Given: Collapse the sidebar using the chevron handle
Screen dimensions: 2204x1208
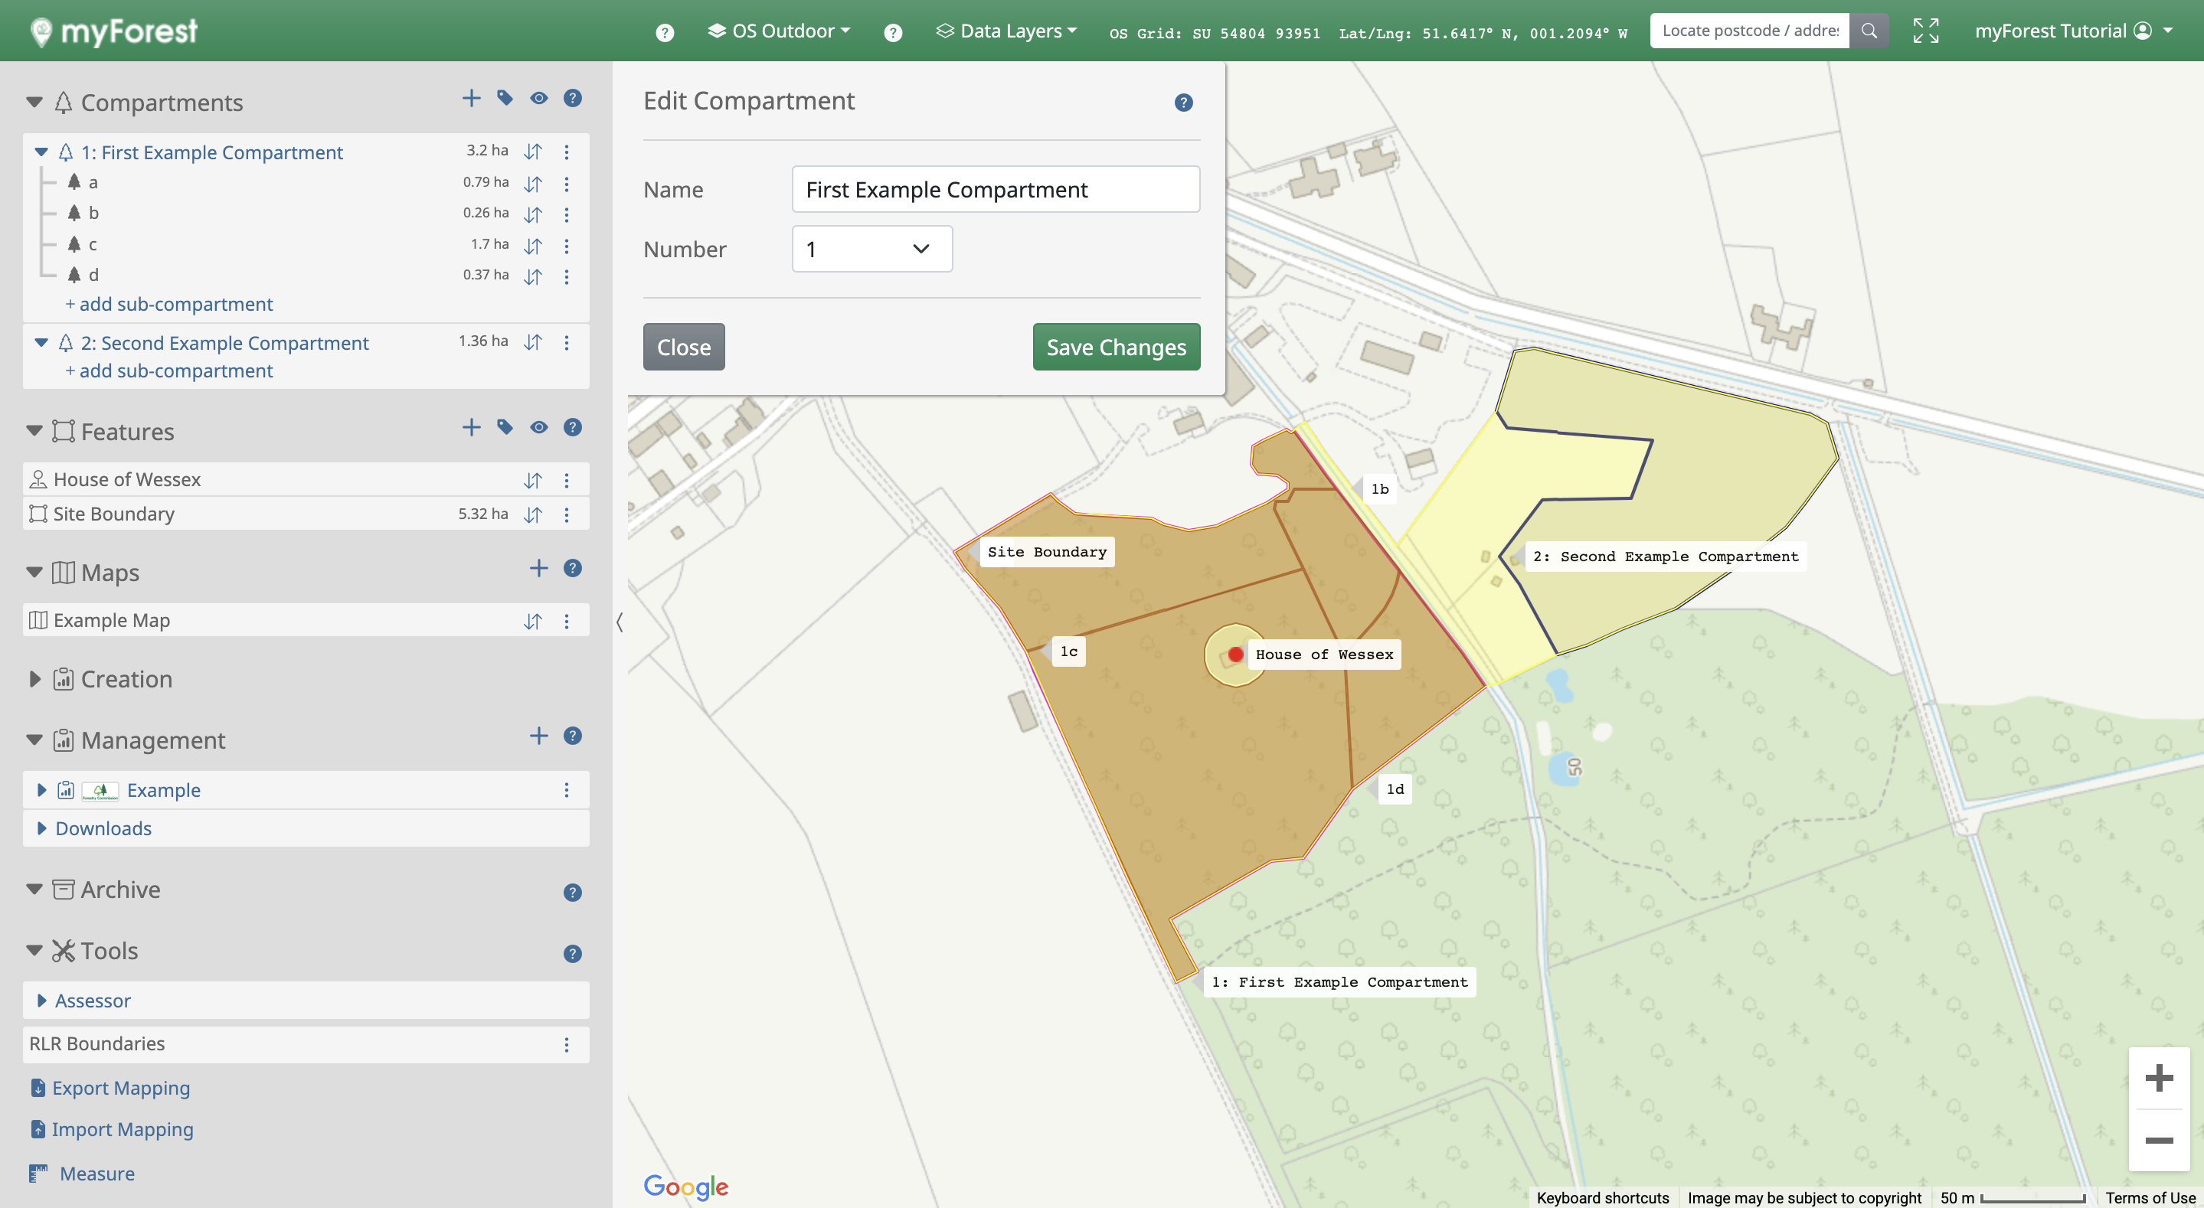Looking at the screenshot, I should 620,622.
